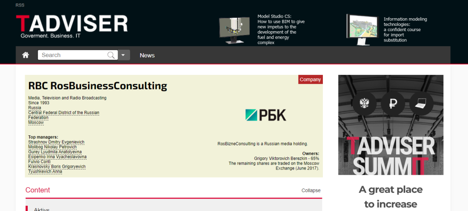
Task: Click the ruble symbol icon in banner
Action: 393,104
